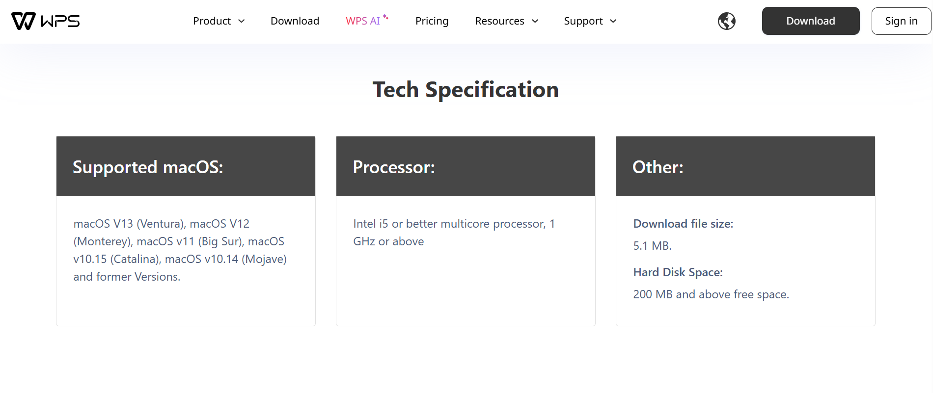This screenshot has height=393, width=933.
Task: Open the Resources menu label
Action: pyautogui.click(x=499, y=21)
